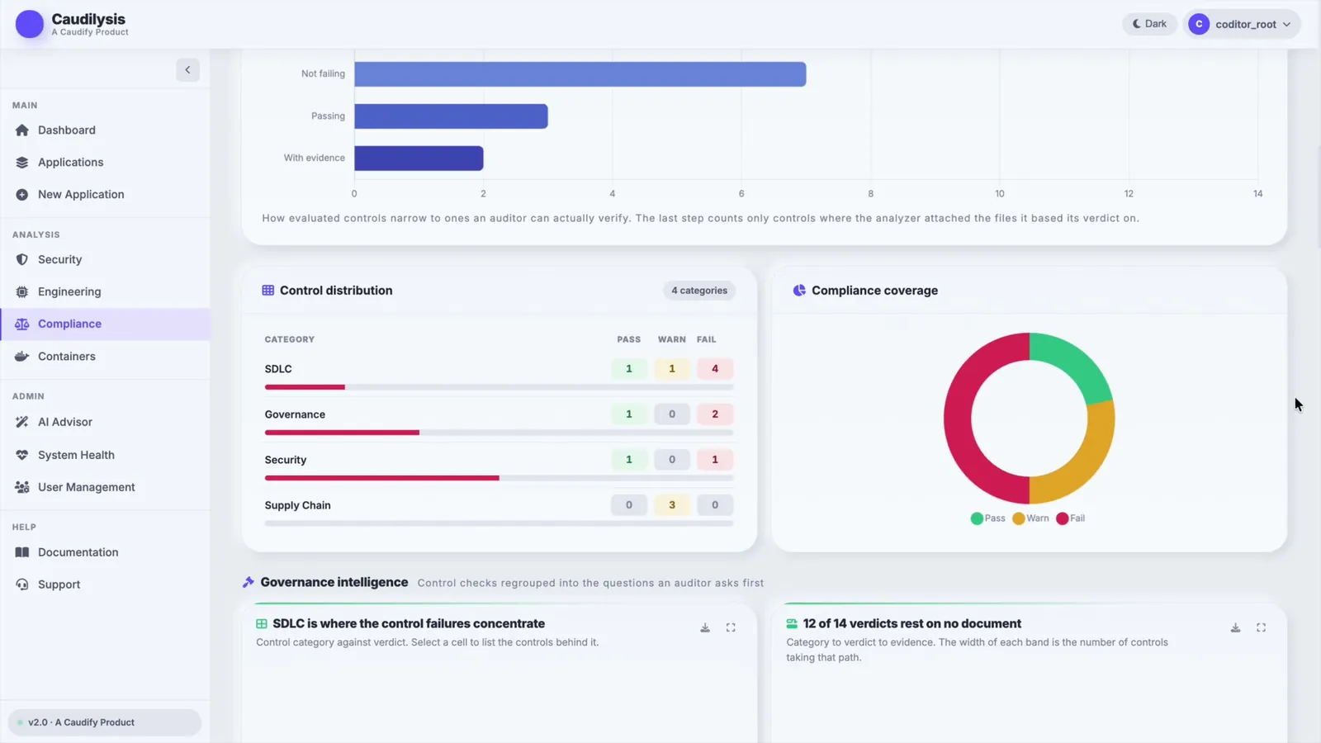The height and width of the screenshot is (743, 1321).
Task: Click the Governance intelligence gavel icon
Action: (249, 582)
